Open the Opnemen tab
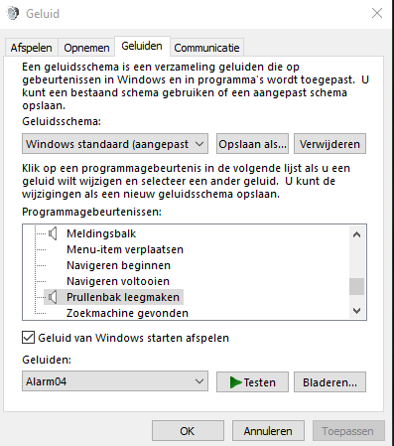Viewport: 394px width, 446px height. 86,48
